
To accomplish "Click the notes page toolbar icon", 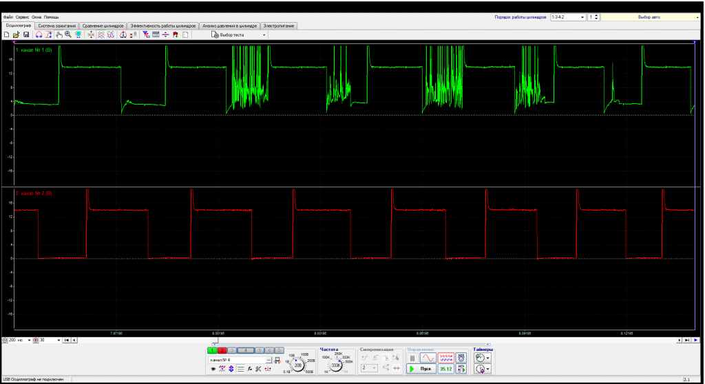I will point(185,34).
